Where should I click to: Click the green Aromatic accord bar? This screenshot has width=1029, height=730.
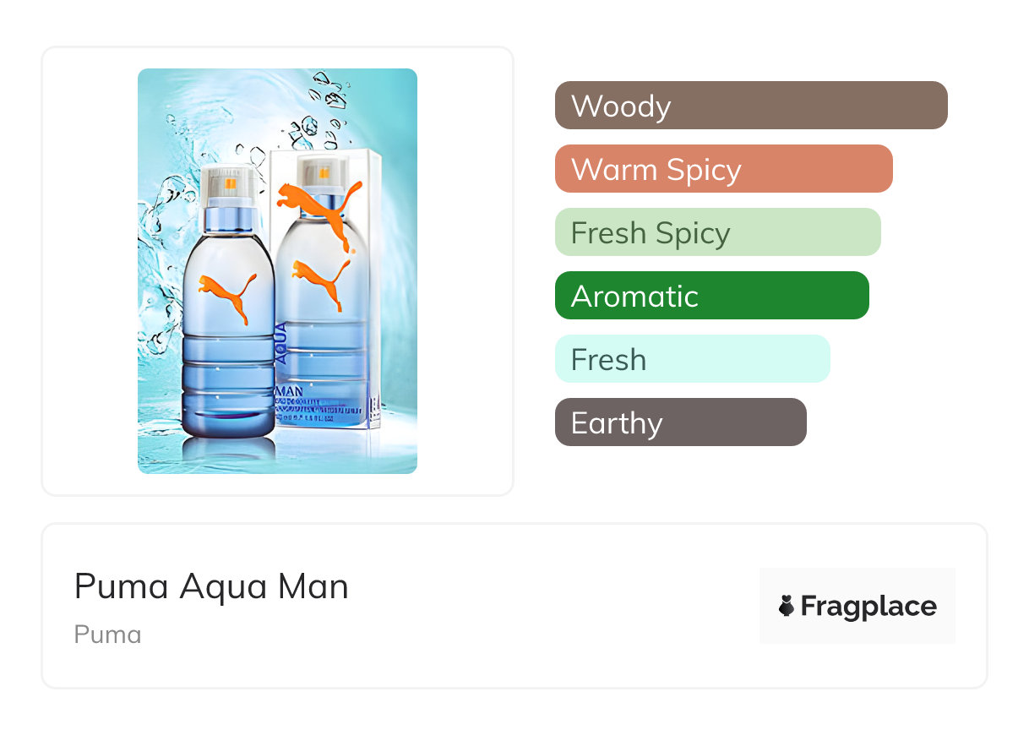pyautogui.click(x=711, y=296)
